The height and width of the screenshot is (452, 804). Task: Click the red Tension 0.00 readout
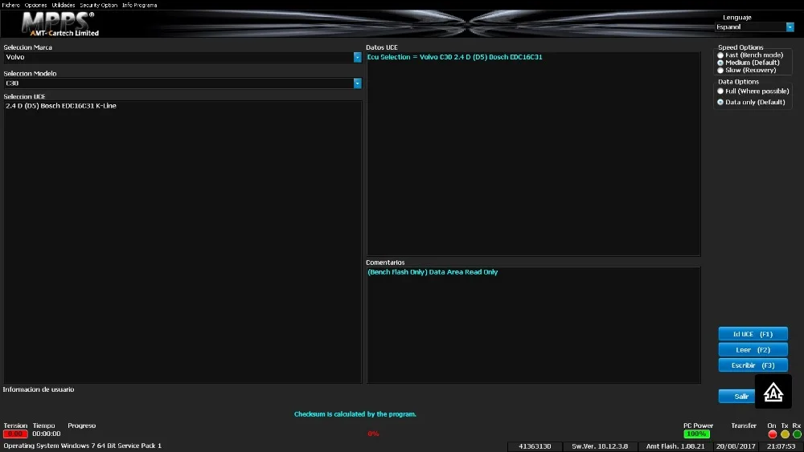[15, 434]
